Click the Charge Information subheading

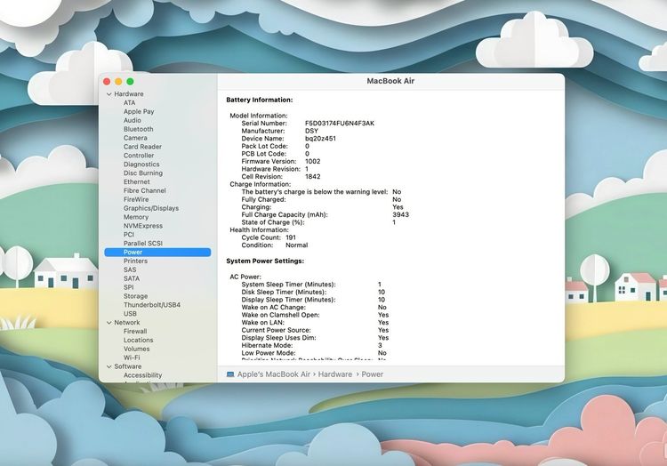click(260, 184)
